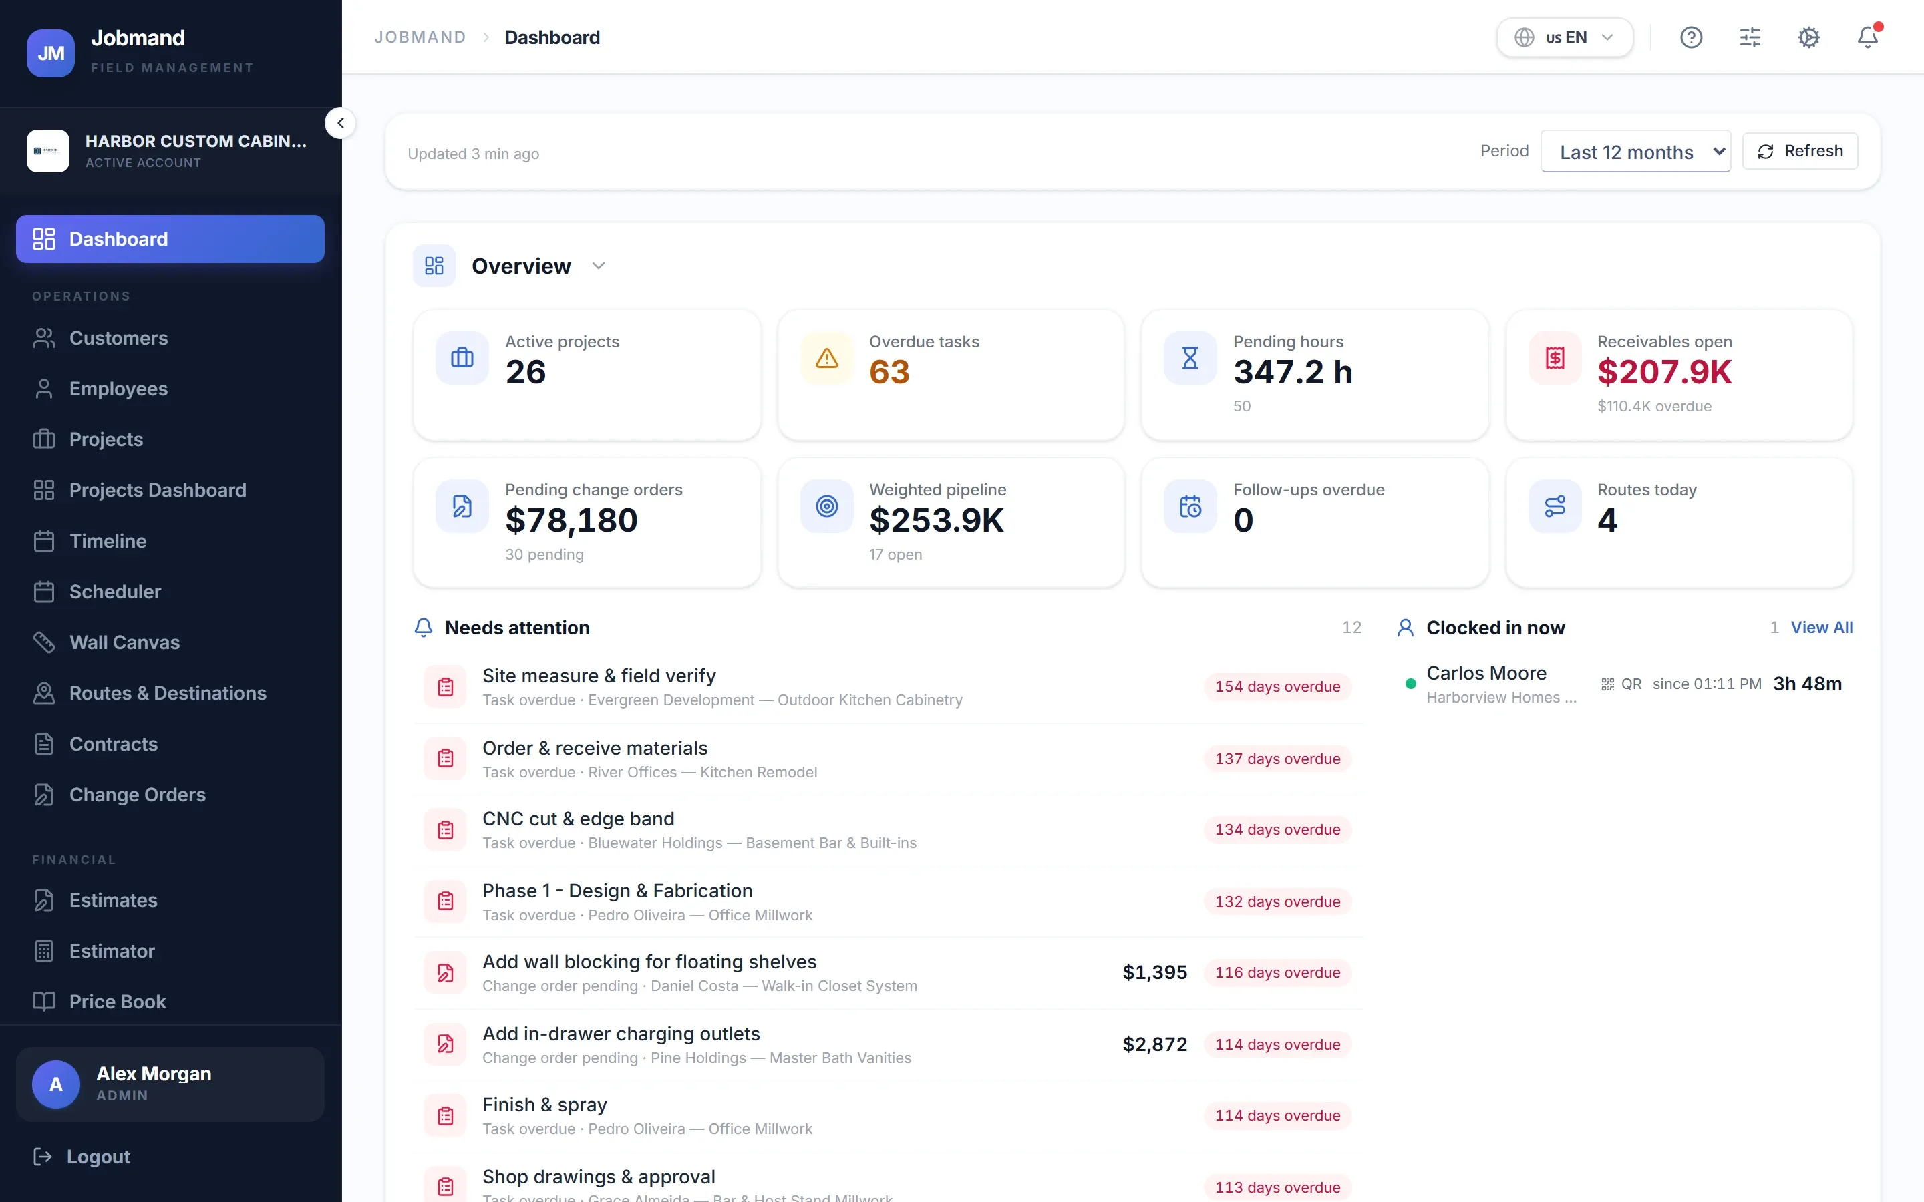This screenshot has height=1202, width=1924.
Task: Open the sliders preferences icon
Action: click(x=1750, y=37)
